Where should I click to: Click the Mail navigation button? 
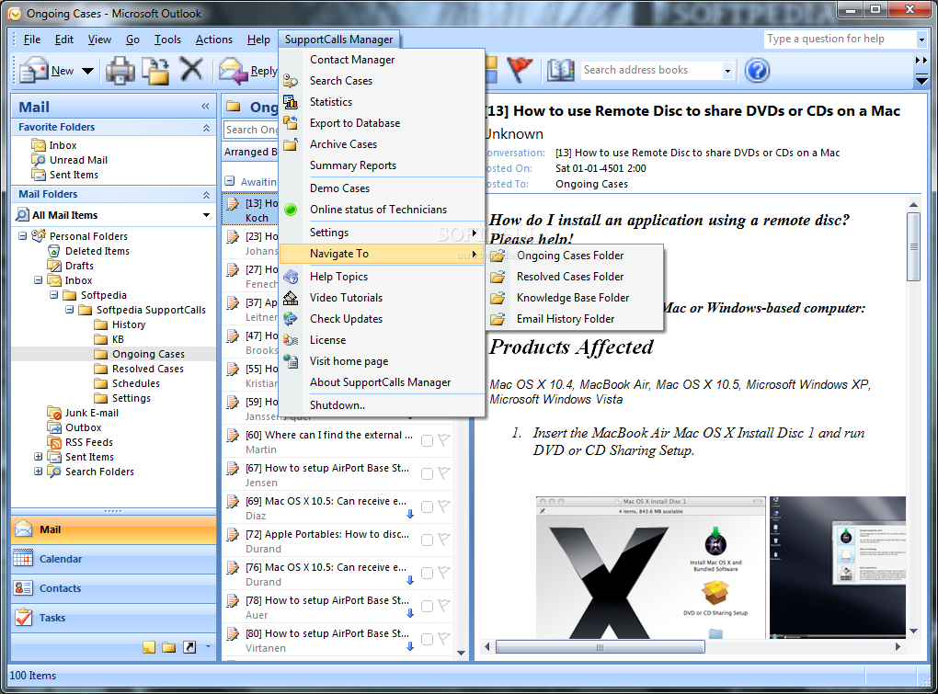point(114,529)
